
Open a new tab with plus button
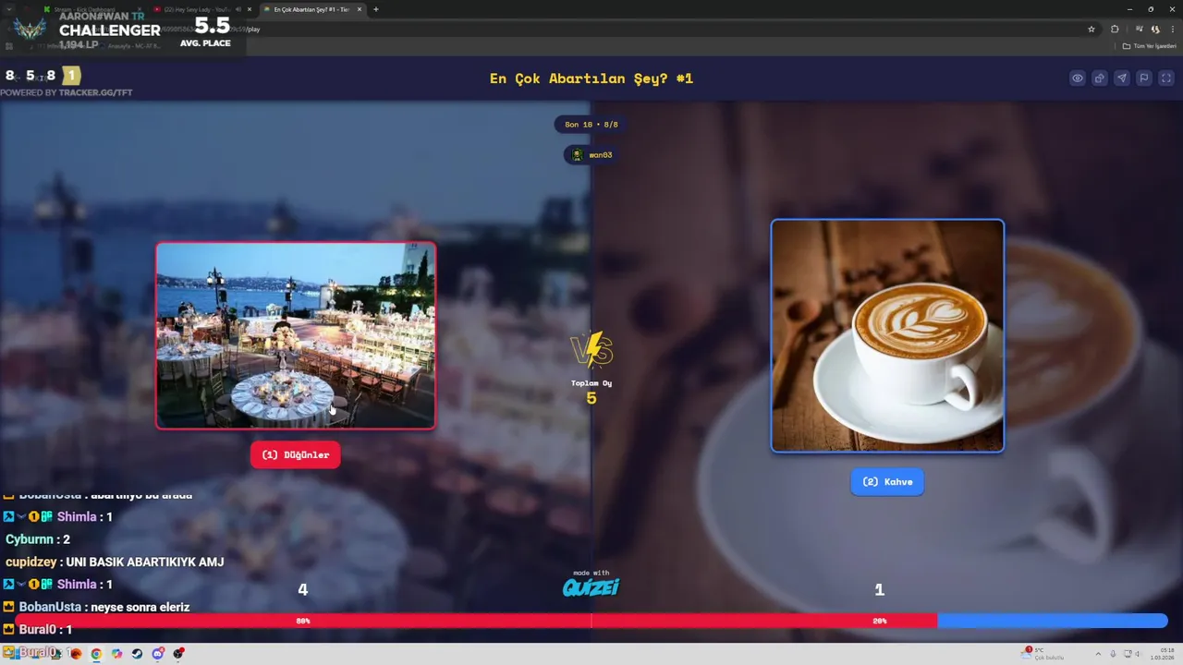[376, 9]
